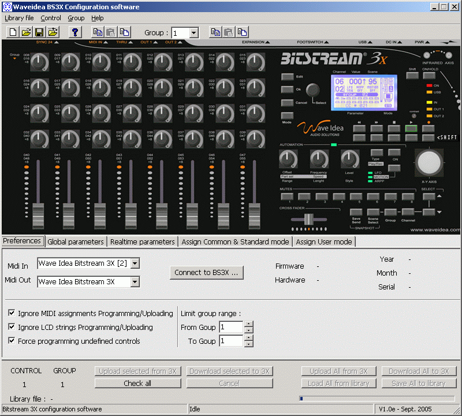Click the record transport button
Screen dimensions: 462x416
pos(429,128)
